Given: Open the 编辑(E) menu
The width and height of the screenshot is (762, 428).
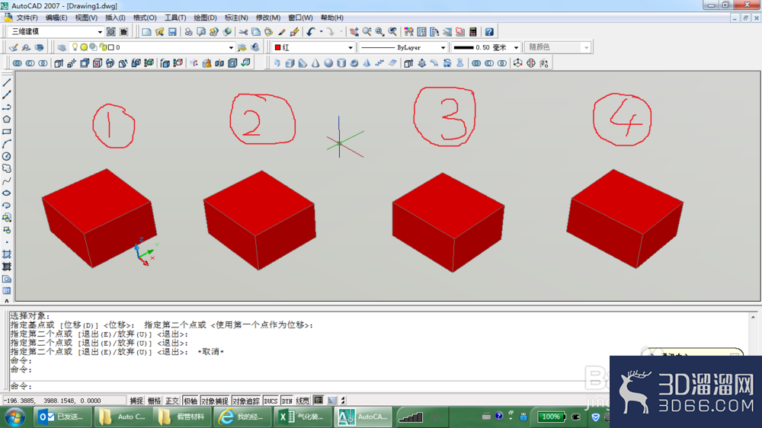Looking at the screenshot, I should pos(56,18).
